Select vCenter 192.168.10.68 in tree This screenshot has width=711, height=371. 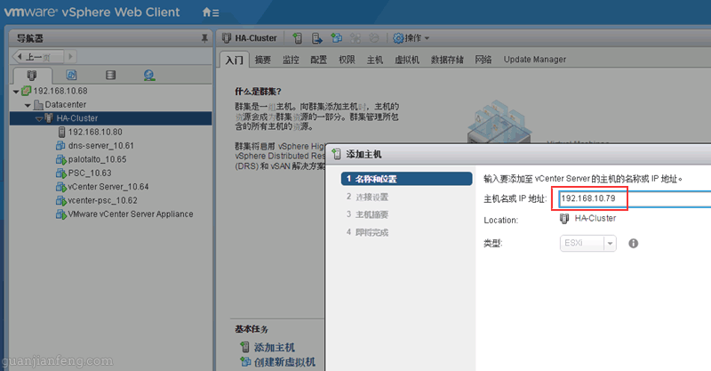[x=60, y=91]
